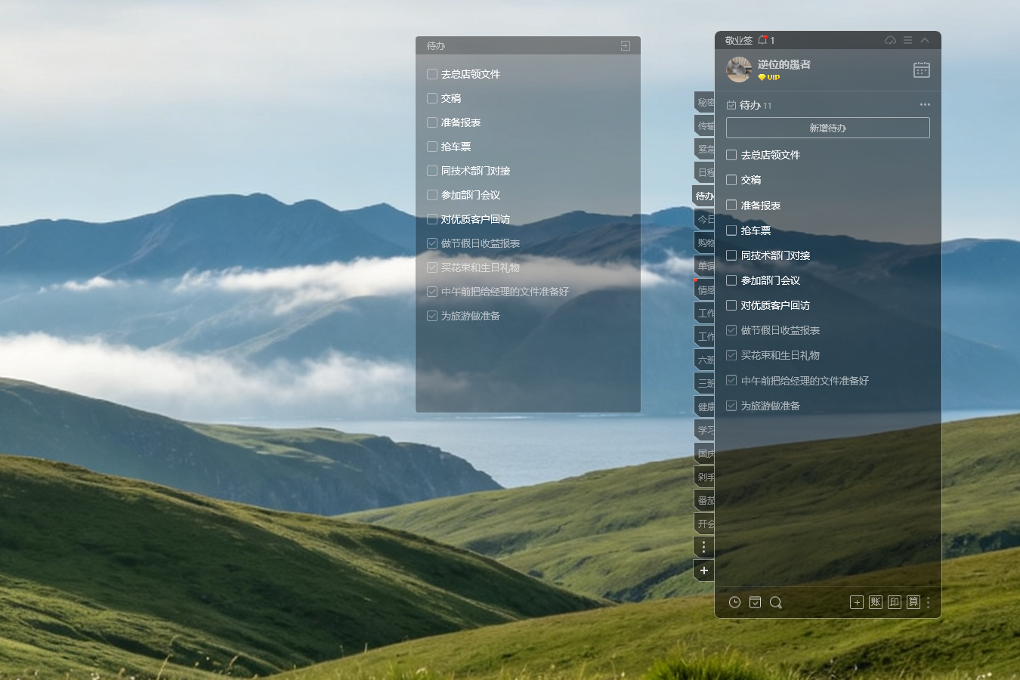Open the calendar icon beside the username
Screen dimensions: 1020x680
(922, 70)
